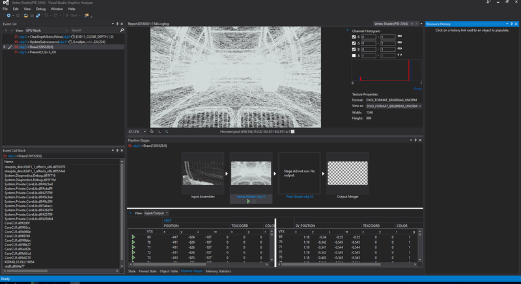Click the history clock icon beside obj:11
521x284 pixels.
pos(70,42)
